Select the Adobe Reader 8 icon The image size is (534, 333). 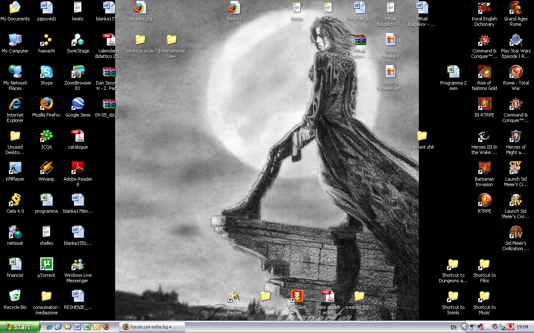pos(78,168)
